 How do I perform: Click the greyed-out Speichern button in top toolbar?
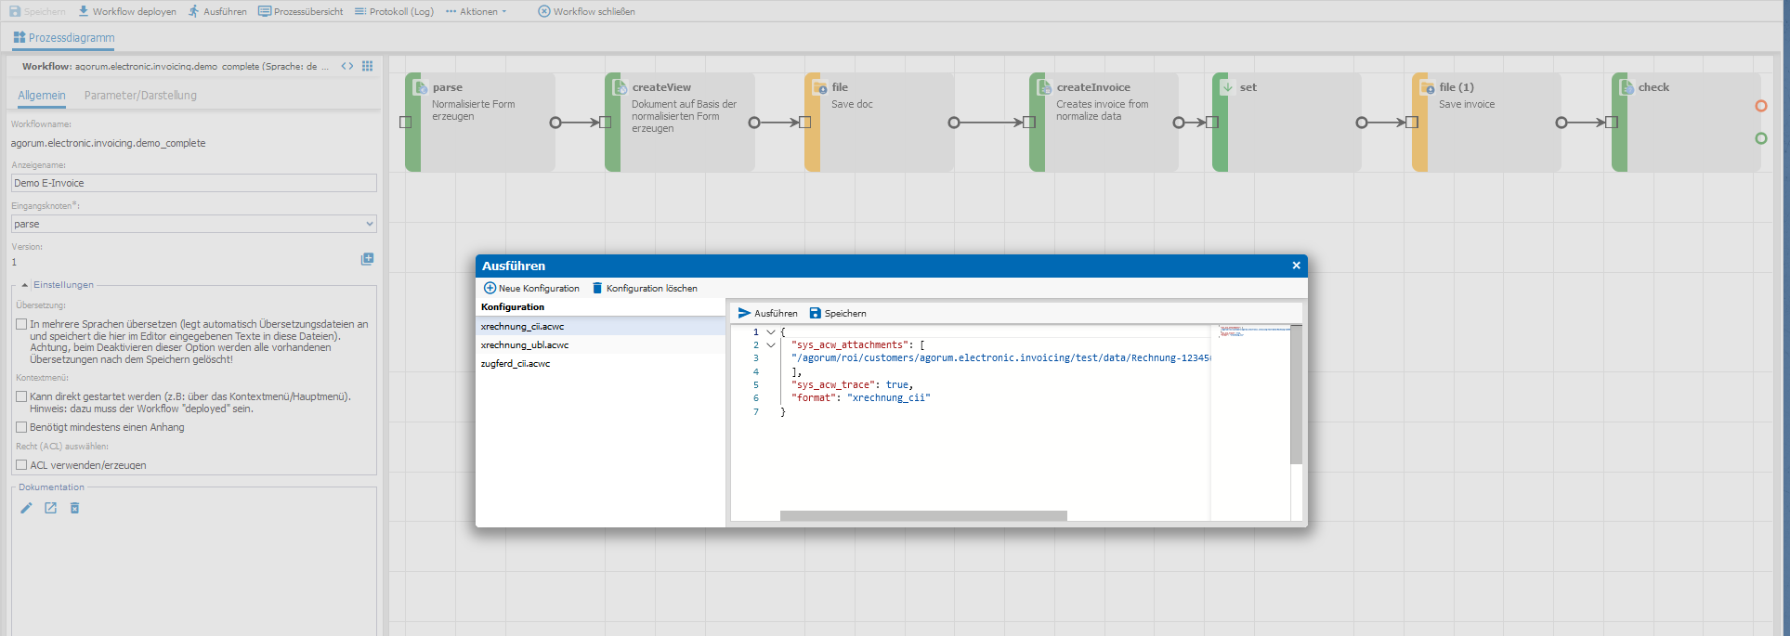37,11
